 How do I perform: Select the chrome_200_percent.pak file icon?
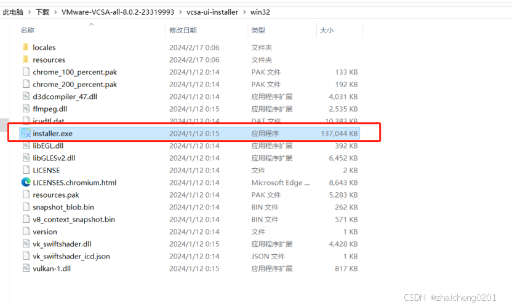pos(26,84)
